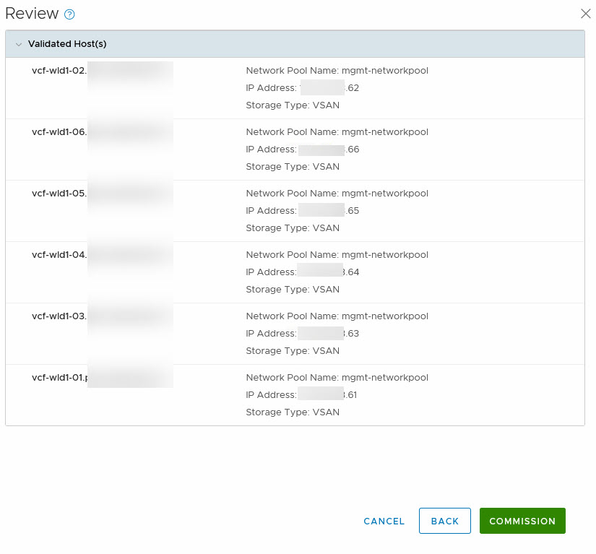Click the vcf-wld1-01 hostname text
Viewport: 596px width, 554px height.
tap(59, 378)
